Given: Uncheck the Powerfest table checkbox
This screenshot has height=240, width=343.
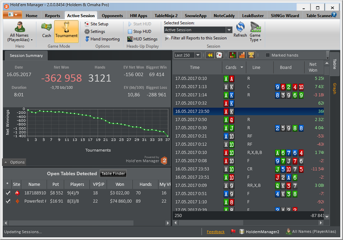Looking at the screenshot, I should (x=8, y=201).
